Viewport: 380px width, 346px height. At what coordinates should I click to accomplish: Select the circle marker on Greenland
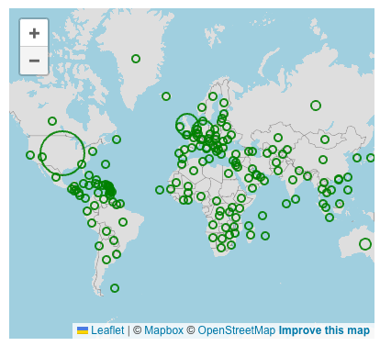[x=136, y=59]
